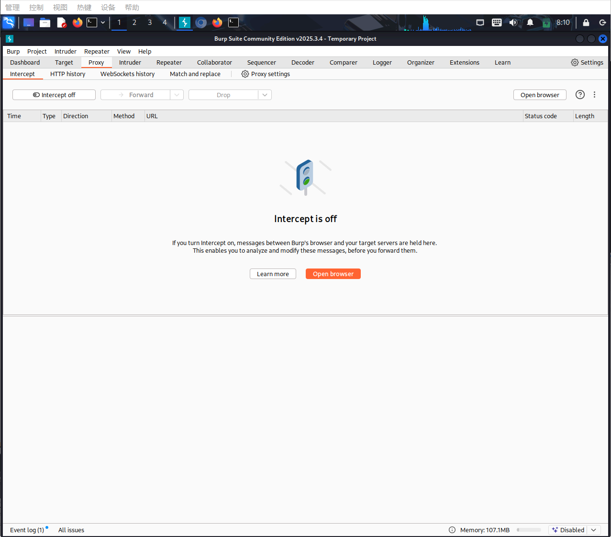Switch to the HTTP history tab
This screenshot has height=537, width=611.
(67, 74)
